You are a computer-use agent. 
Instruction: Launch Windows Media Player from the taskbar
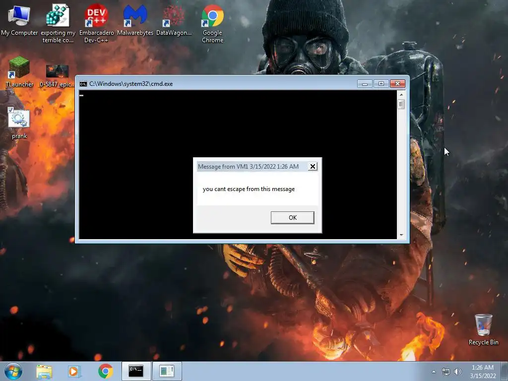[74, 371]
